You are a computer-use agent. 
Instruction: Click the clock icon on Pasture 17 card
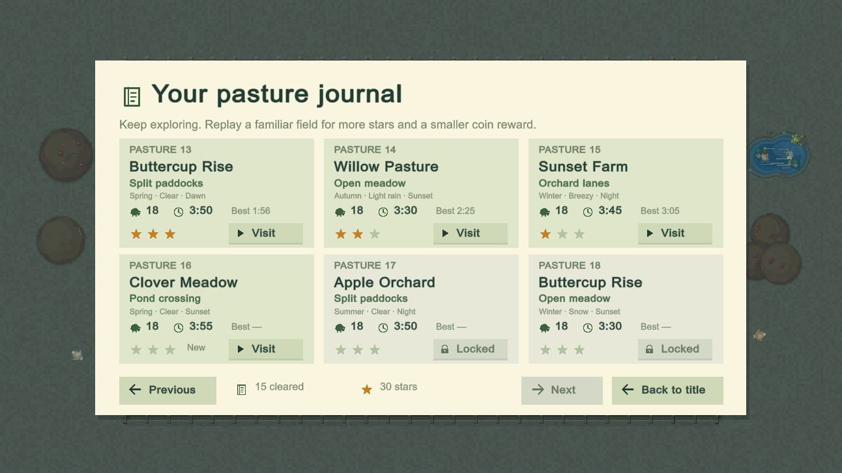383,327
